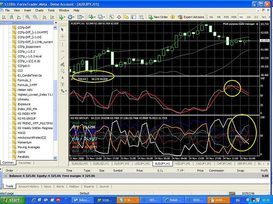Switch to Favorites tab in Navigator
Screen dimensions: 273x204
[24, 163]
